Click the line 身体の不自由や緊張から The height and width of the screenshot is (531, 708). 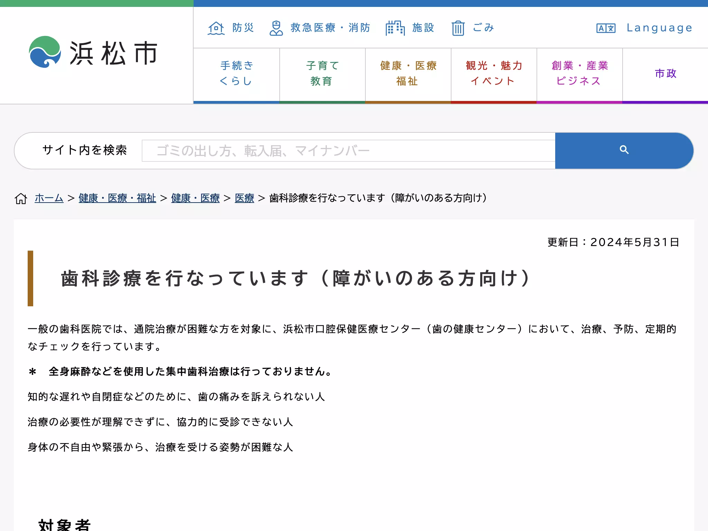pos(160,447)
